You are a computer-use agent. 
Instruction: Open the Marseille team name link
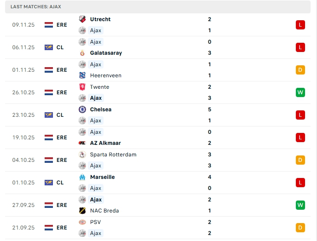(103, 177)
